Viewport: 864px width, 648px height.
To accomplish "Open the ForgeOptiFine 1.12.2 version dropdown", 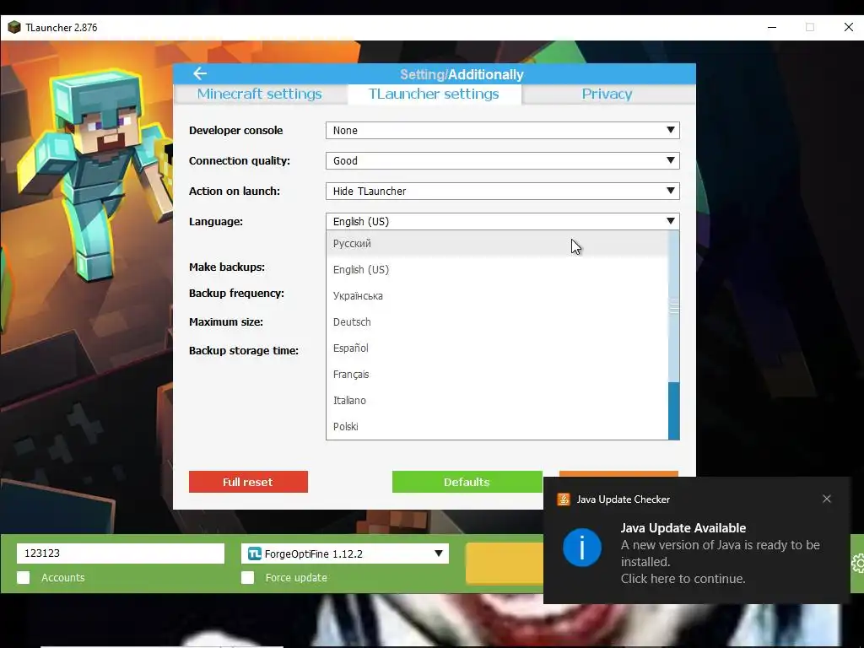I will pyautogui.click(x=345, y=553).
